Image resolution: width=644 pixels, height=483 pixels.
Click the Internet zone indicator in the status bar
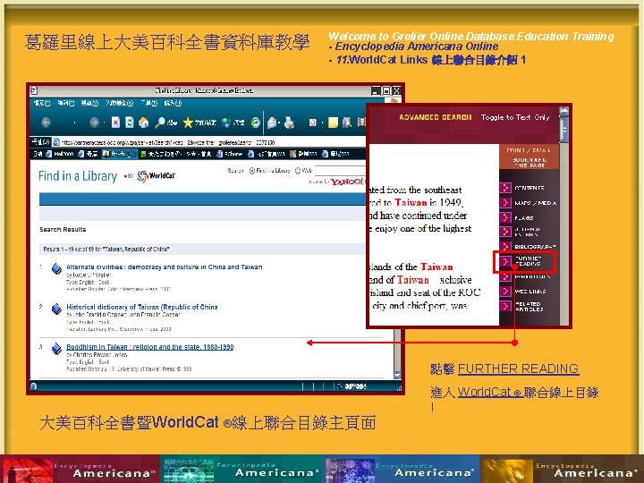click(352, 386)
